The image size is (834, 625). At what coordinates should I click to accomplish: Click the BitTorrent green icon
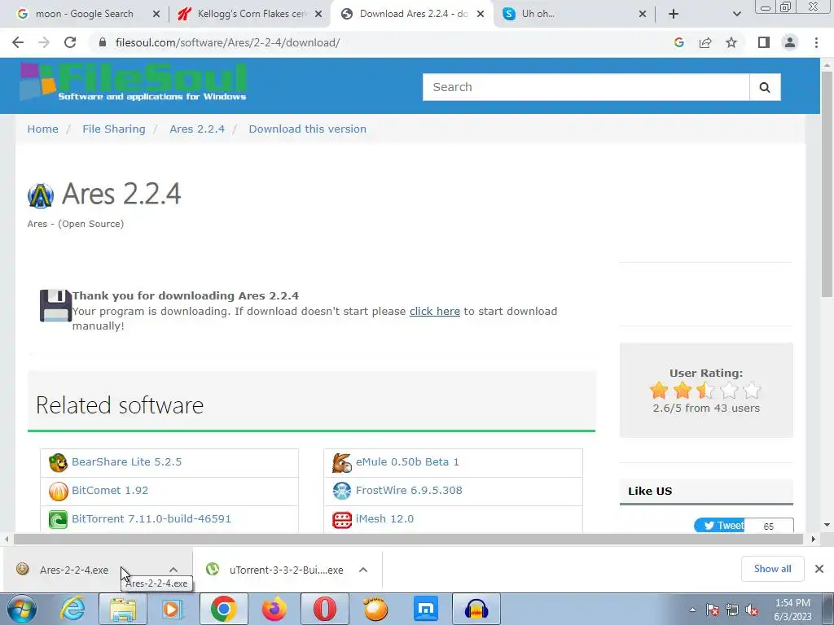58,519
